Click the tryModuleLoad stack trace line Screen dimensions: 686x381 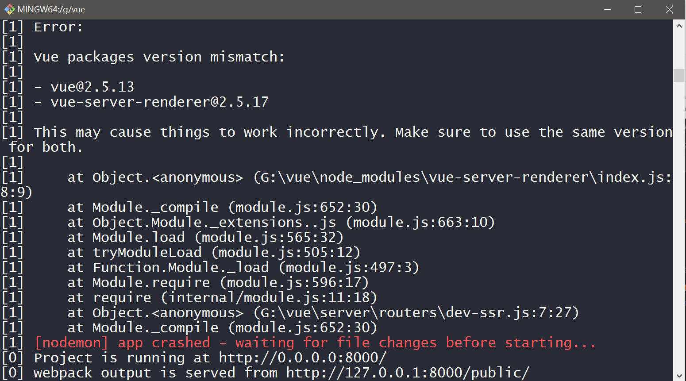pos(213,252)
